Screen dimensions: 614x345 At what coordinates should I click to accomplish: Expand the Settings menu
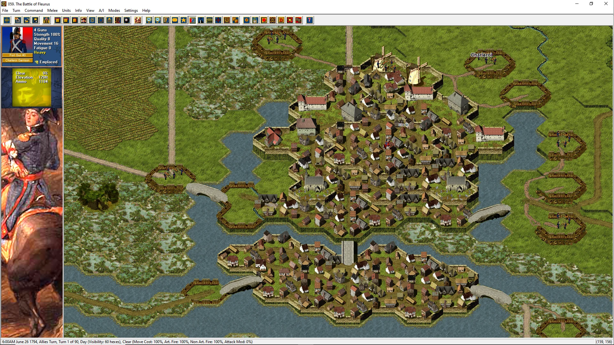tap(131, 11)
